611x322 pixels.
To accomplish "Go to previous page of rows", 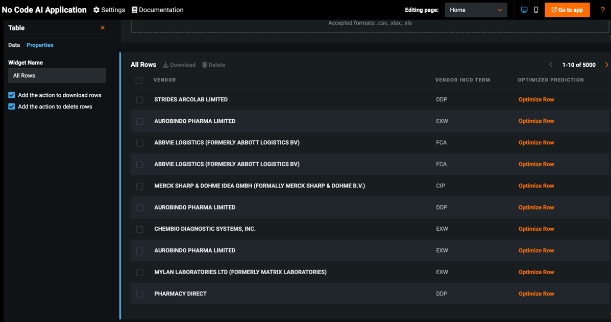I will 551,65.
